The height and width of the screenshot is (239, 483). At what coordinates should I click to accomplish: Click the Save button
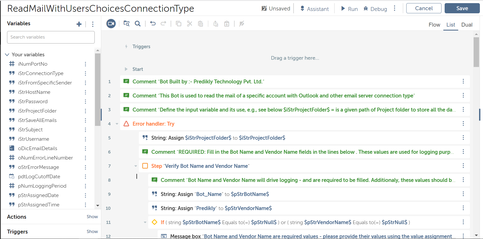point(462,8)
